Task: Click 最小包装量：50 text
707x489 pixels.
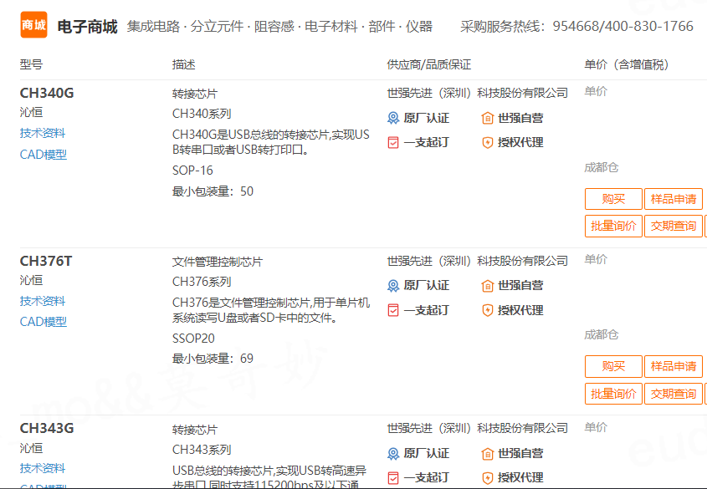Action: click(x=213, y=191)
